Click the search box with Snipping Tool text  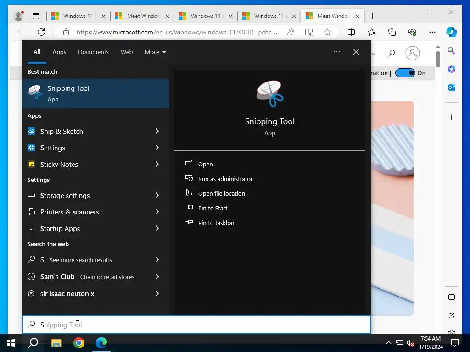coord(196,324)
